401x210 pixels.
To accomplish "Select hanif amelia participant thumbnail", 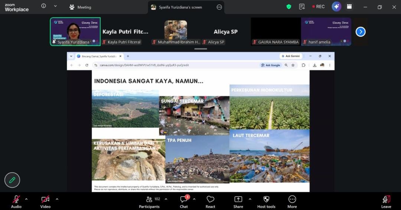I will [326, 32].
